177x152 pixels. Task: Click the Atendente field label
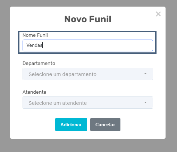pos(34,92)
